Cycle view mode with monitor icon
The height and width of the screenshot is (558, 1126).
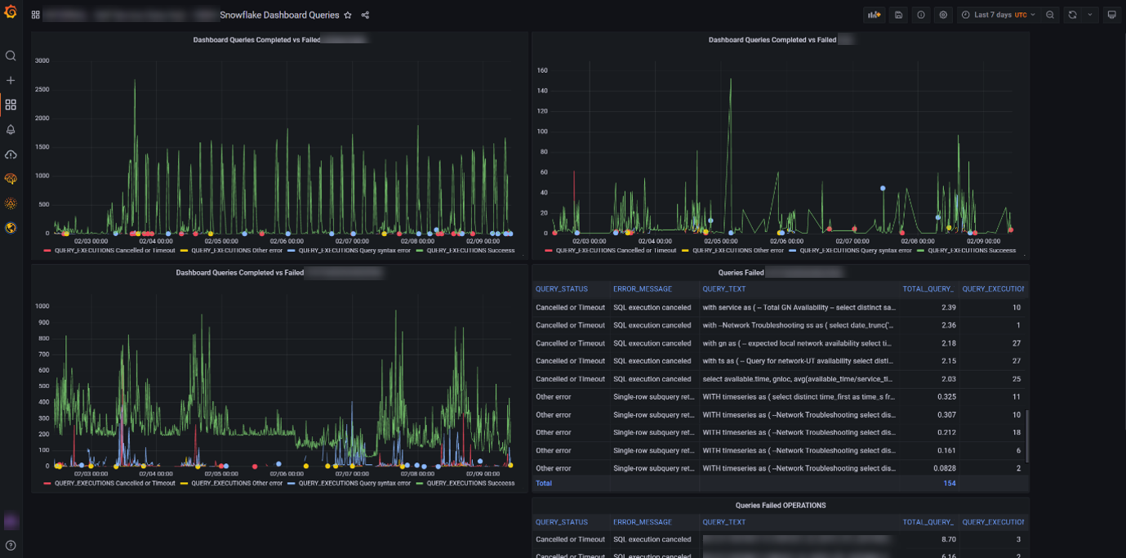pyautogui.click(x=1111, y=15)
